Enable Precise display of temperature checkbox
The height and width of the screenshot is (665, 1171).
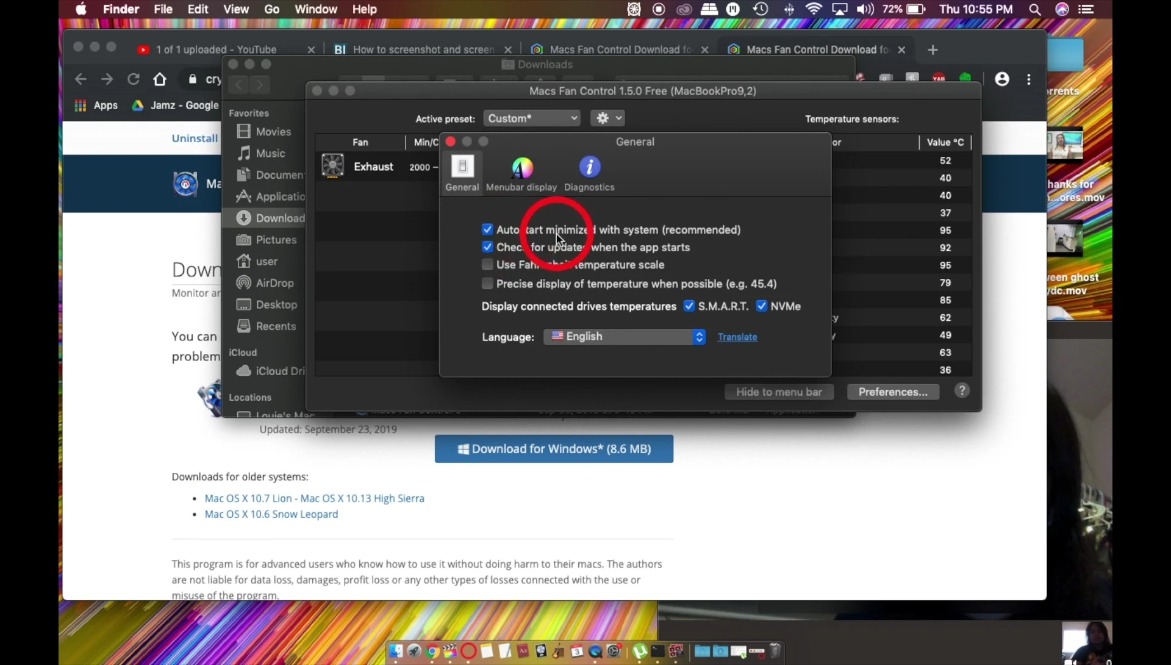click(x=487, y=284)
